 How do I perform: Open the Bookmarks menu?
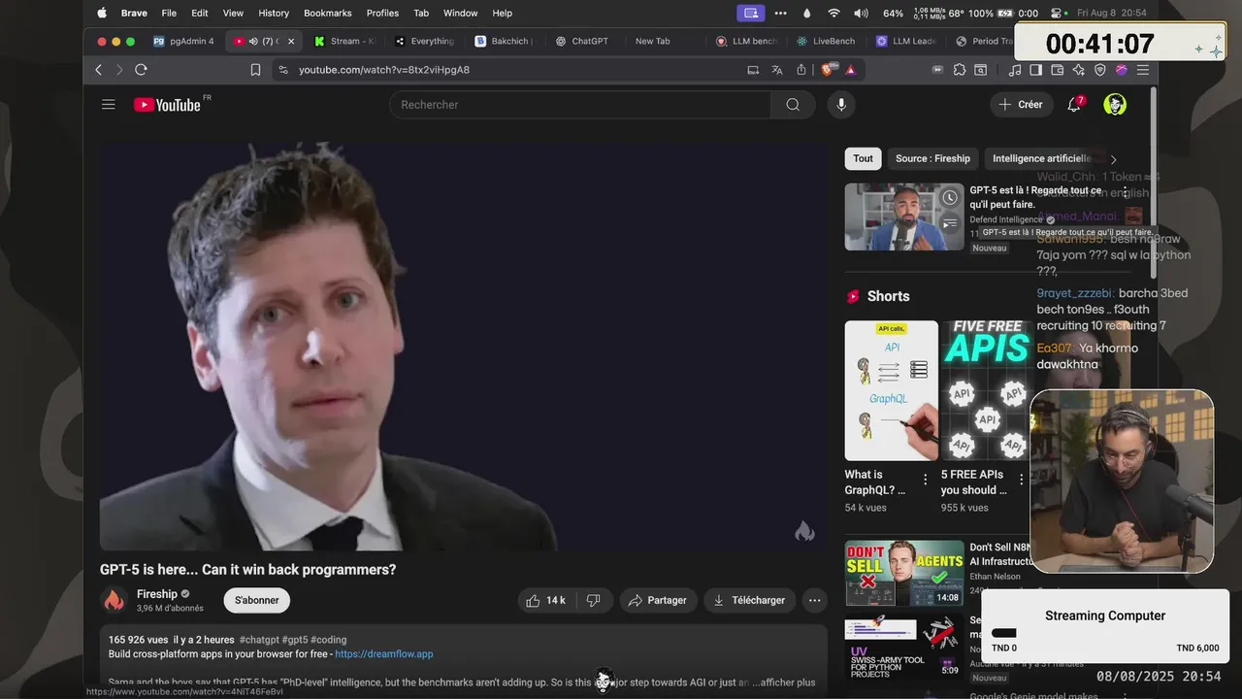coord(328,14)
